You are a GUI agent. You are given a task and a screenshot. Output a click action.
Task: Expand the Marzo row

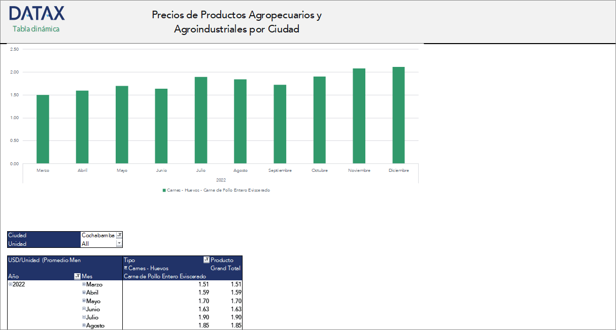click(84, 284)
